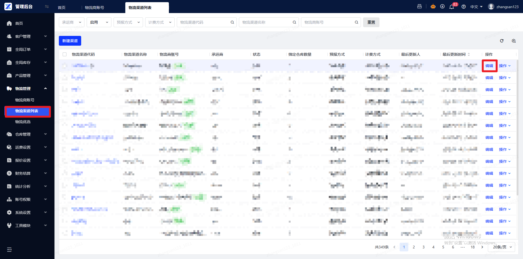Click pagination ellipsis jump button
The image size is (523, 259).
(x=463, y=247)
